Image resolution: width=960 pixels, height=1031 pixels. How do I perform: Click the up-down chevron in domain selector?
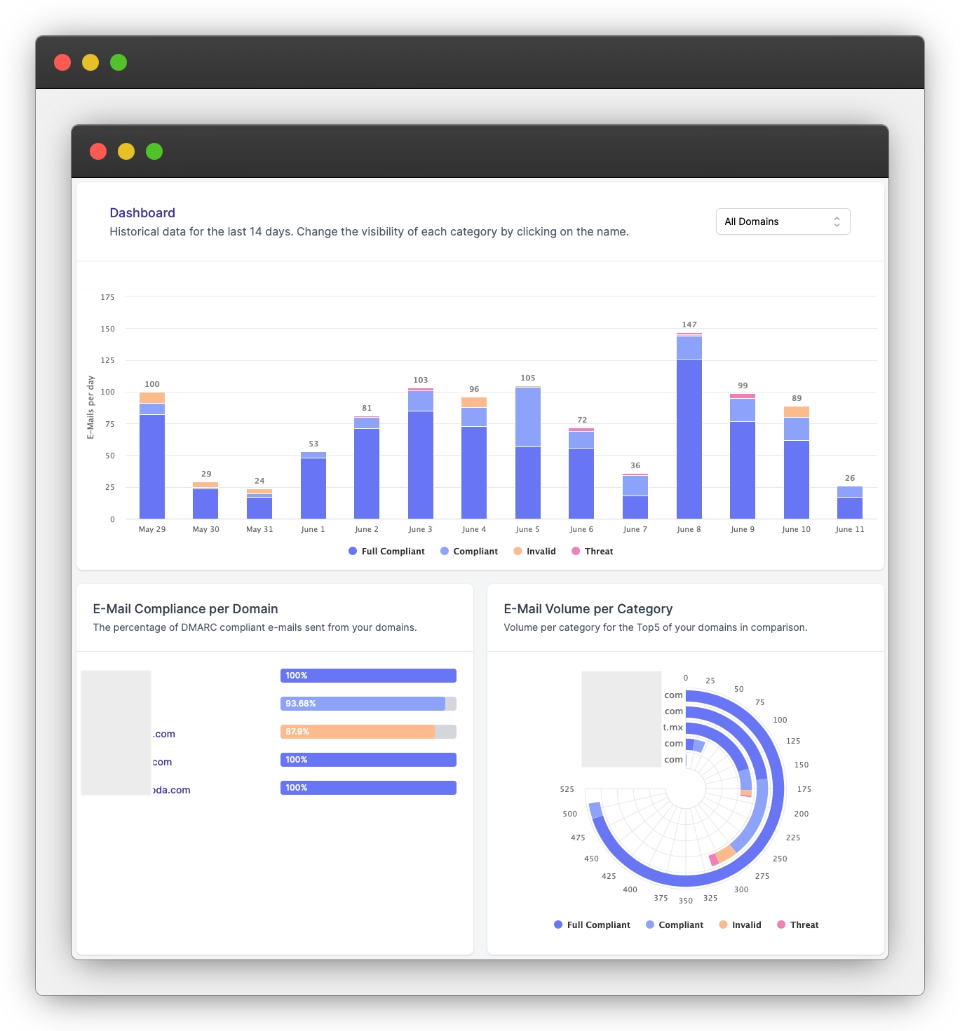coord(837,221)
